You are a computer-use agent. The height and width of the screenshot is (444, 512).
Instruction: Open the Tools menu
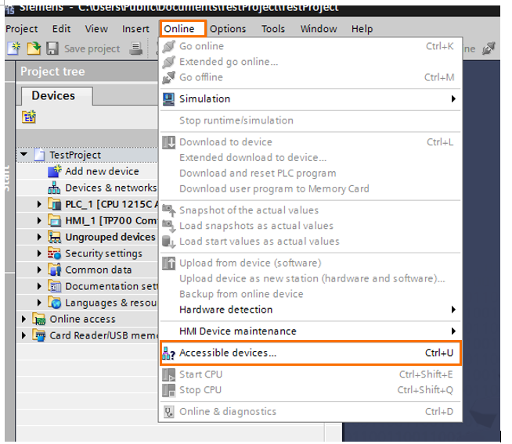[x=273, y=29]
